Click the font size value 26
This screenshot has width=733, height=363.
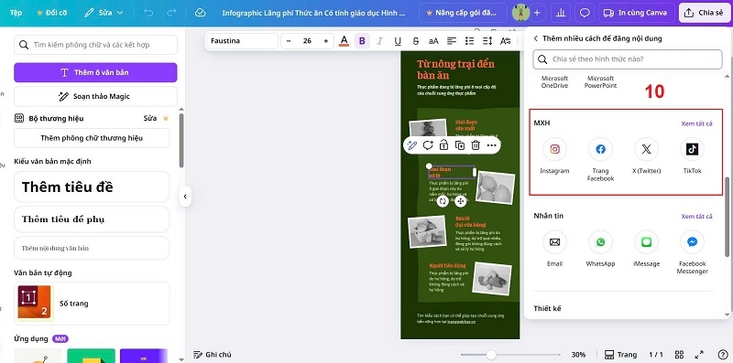(x=307, y=41)
